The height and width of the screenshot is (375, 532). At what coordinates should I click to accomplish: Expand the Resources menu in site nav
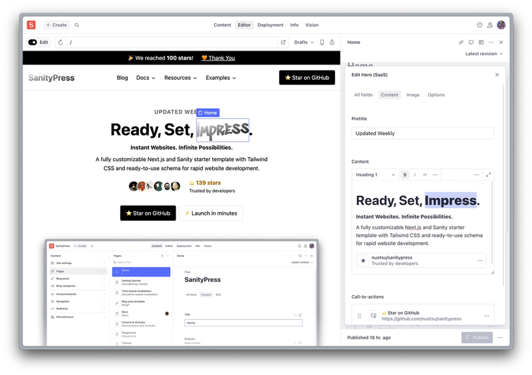click(x=180, y=78)
